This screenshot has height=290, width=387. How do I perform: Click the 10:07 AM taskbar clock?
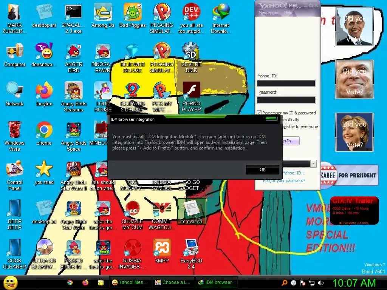354,283
